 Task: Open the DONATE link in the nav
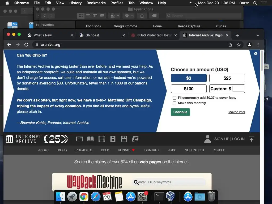pyautogui.click(x=126, y=150)
